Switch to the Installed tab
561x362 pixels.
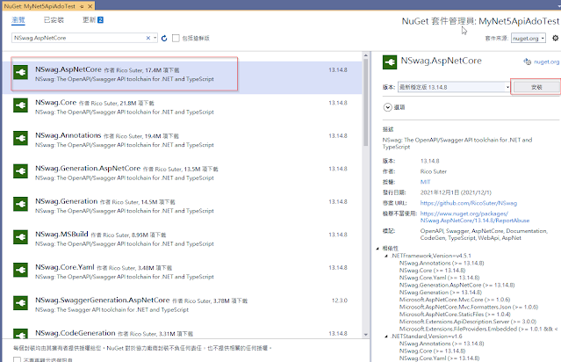coord(54,19)
